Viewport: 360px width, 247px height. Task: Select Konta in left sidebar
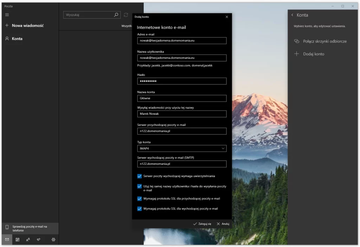(17, 39)
